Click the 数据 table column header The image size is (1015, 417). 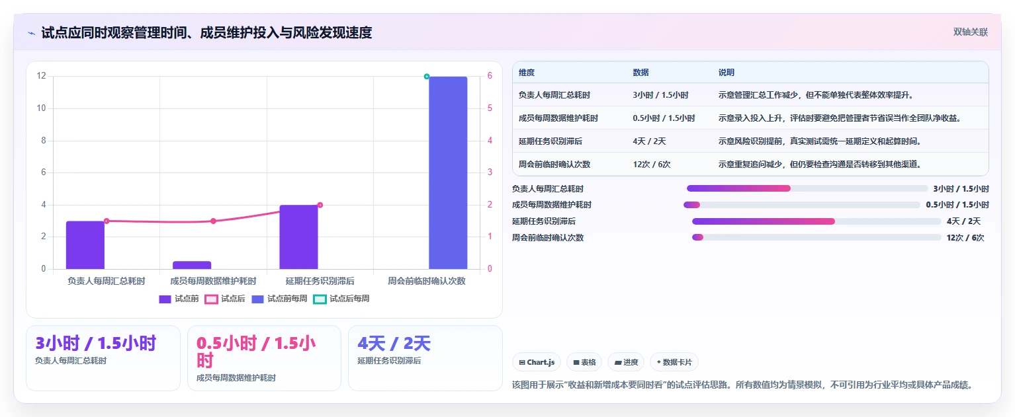(x=640, y=73)
